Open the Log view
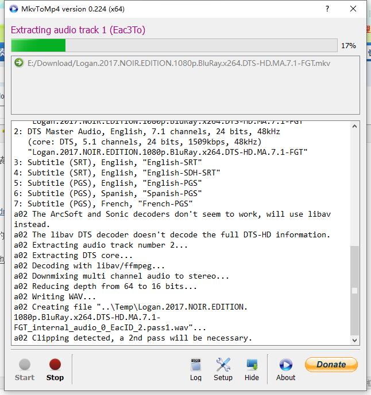This screenshot has width=371, height=395. (x=196, y=370)
